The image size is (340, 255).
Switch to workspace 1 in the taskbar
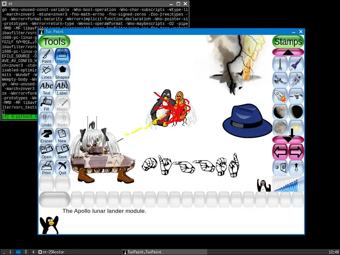(x=10, y=252)
